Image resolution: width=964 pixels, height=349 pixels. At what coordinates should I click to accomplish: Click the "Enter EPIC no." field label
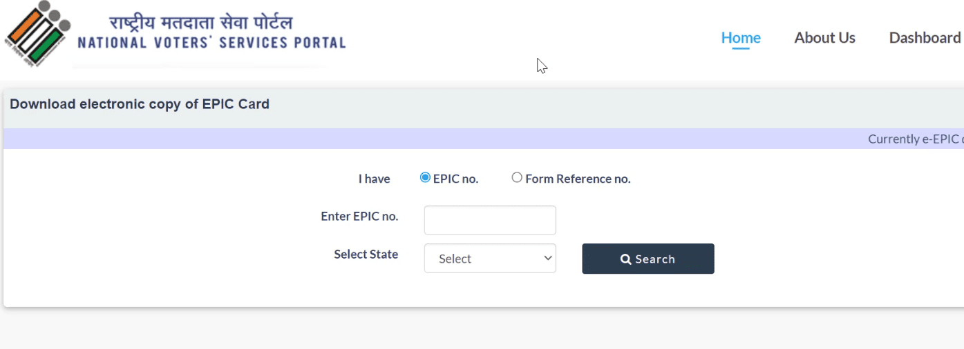[359, 217]
